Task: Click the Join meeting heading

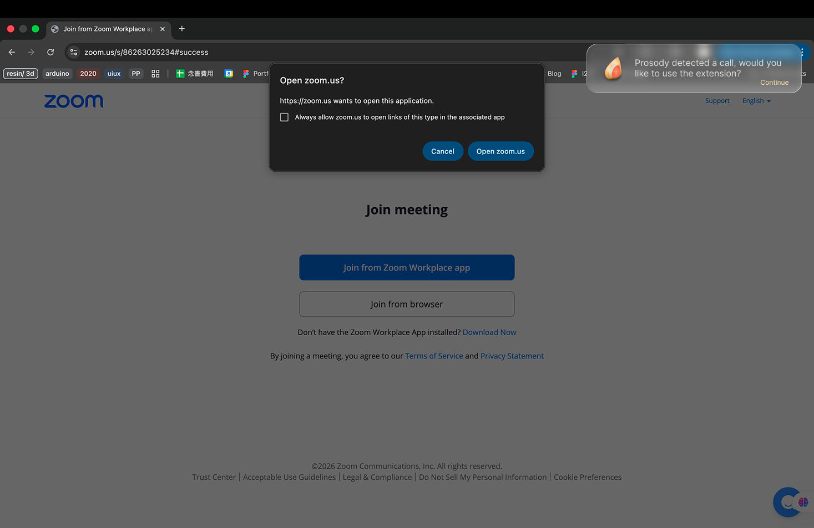Action: click(407, 210)
